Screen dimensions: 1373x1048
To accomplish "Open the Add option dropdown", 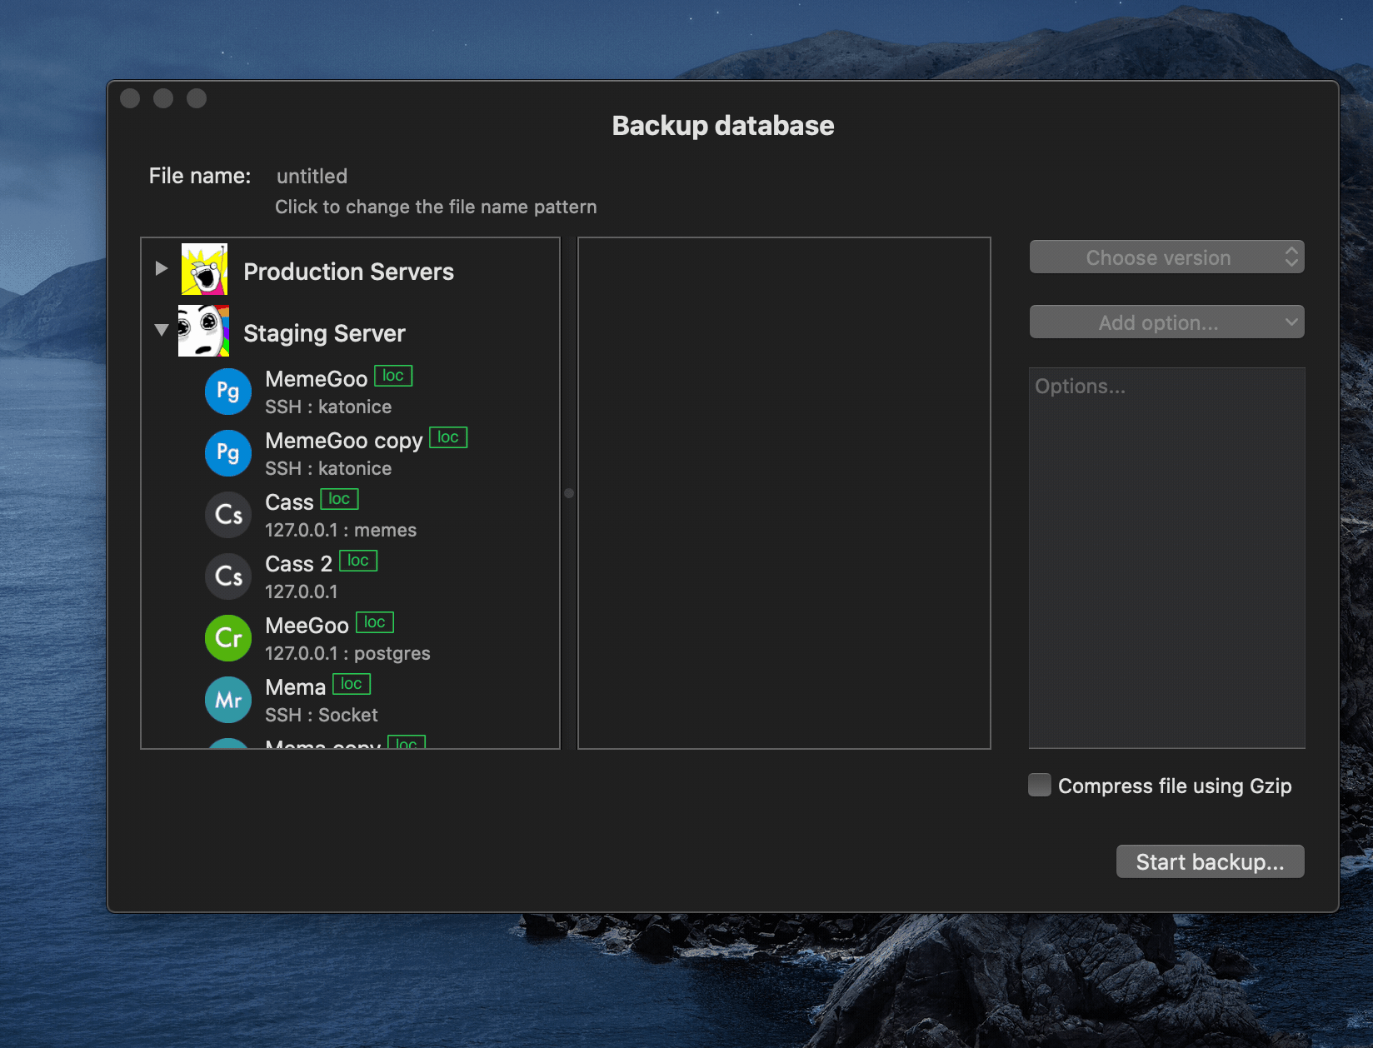I will tap(1166, 322).
